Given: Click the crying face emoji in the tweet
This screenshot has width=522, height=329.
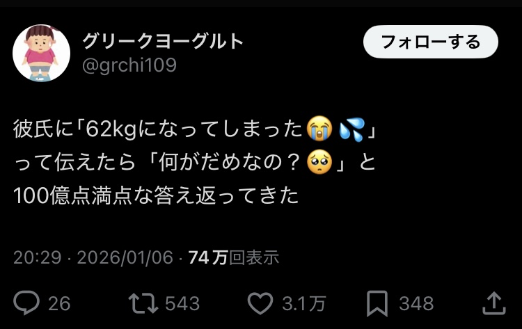Looking at the screenshot, I should click(x=319, y=129).
